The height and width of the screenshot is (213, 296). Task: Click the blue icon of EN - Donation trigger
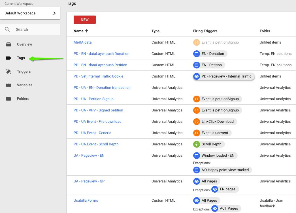coord(197,54)
